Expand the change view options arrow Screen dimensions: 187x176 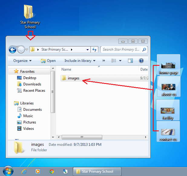pos(120,61)
